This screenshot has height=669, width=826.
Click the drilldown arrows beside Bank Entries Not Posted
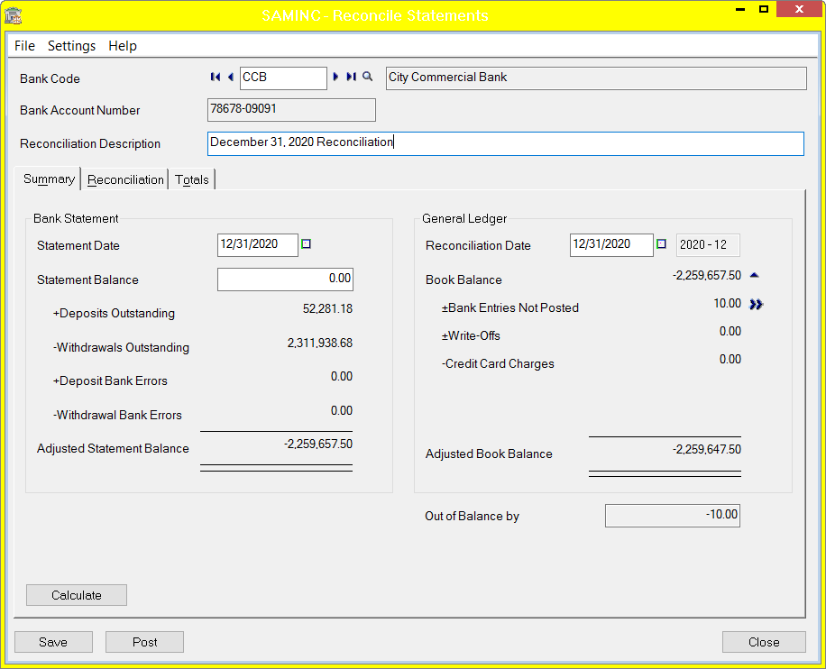(x=756, y=305)
